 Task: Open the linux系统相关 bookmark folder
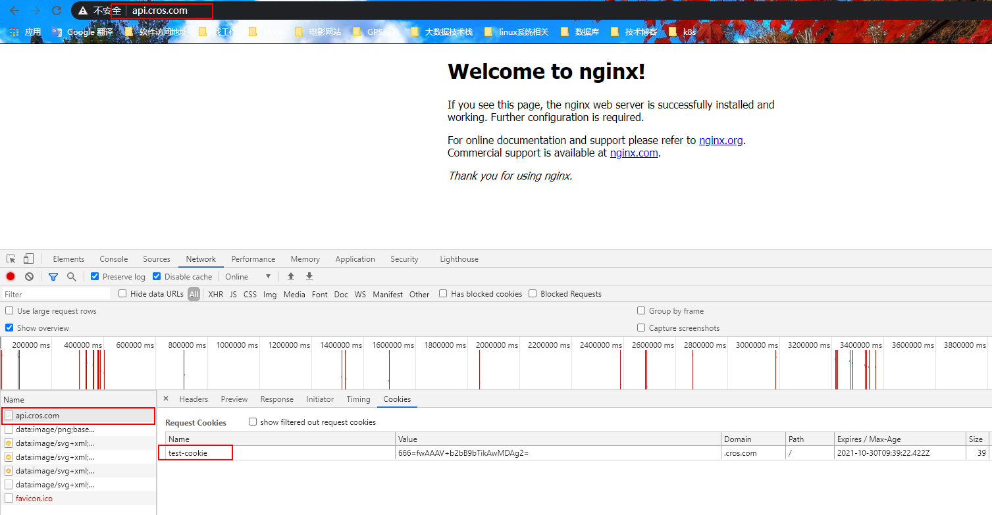pyautogui.click(x=516, y=32)
